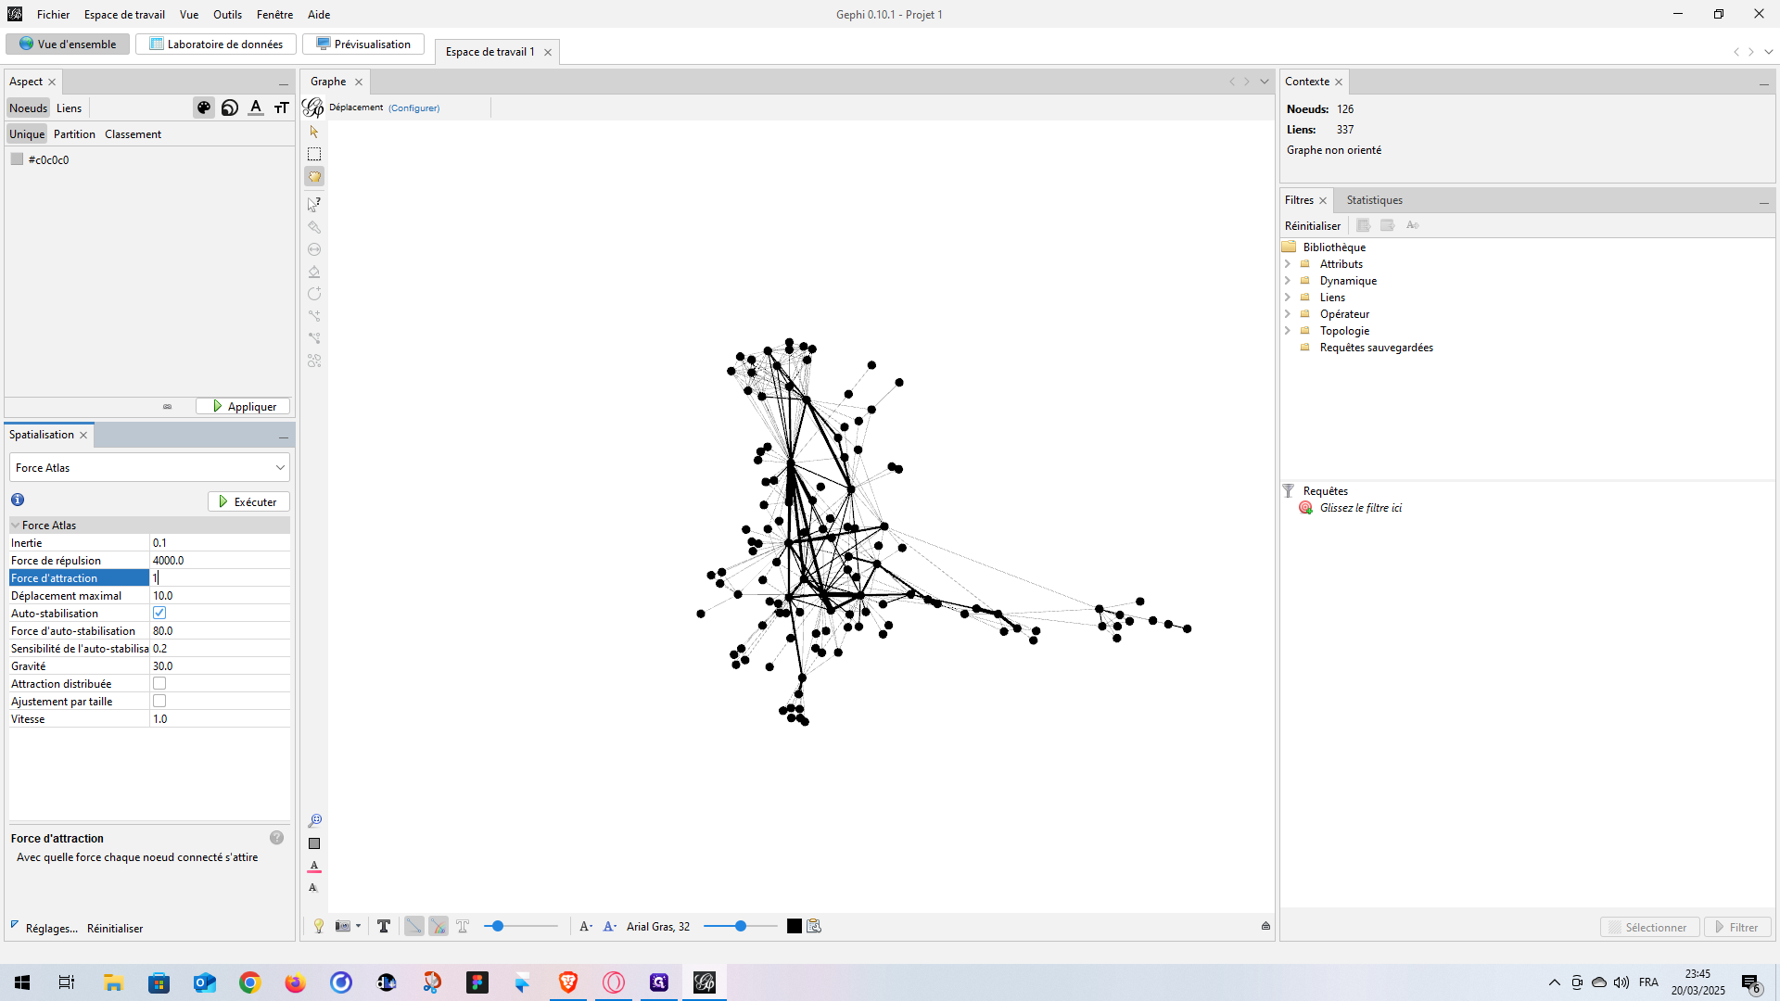Click the node size aspect icon
Image resolution: width=1780 pixels, height=1001 pixels.
pos(230,108)
